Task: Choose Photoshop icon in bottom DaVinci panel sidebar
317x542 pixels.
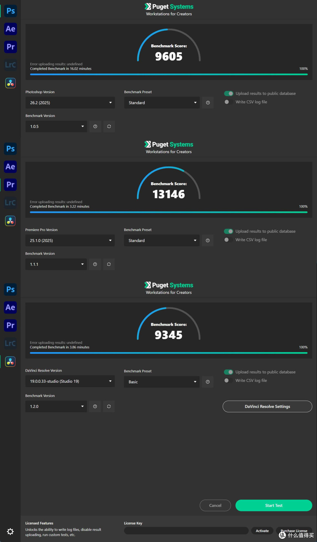Action: [10, 290]
